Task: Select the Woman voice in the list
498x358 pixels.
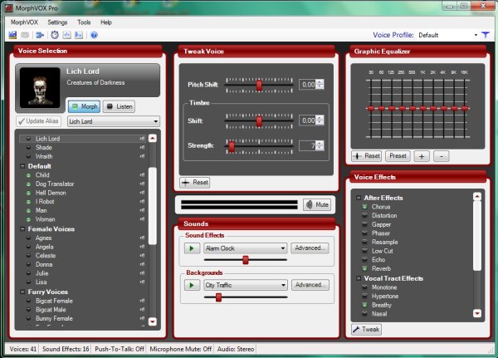Action: tap(46, 219)
